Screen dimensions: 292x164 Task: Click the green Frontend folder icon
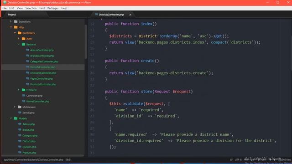(x=23, y=90)
